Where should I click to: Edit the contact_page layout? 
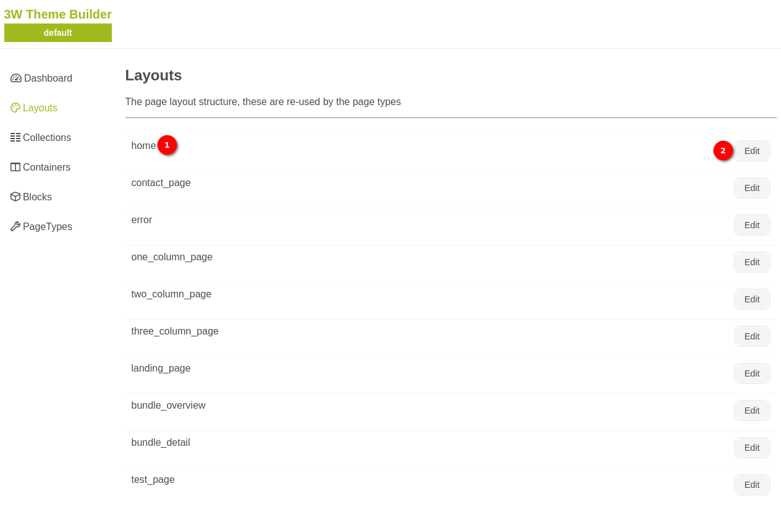click(751, 188)
